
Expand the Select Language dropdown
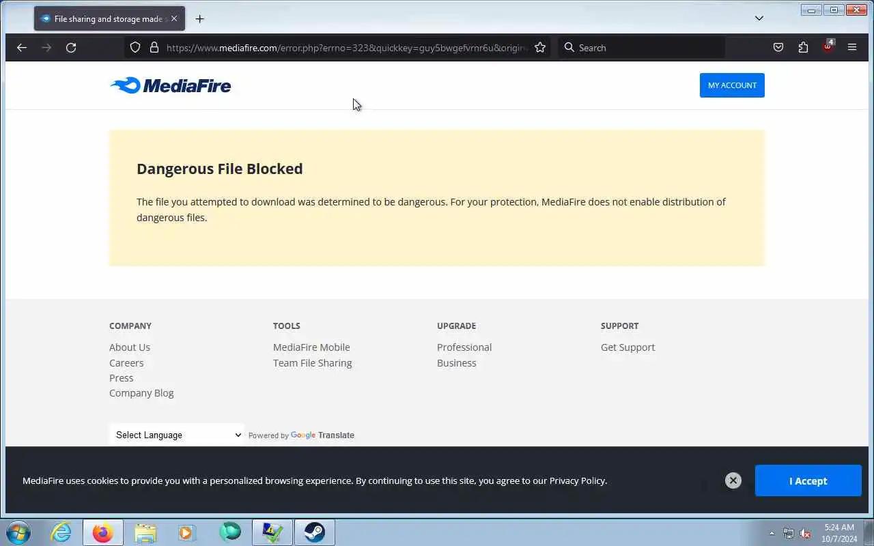coord(177,435)
